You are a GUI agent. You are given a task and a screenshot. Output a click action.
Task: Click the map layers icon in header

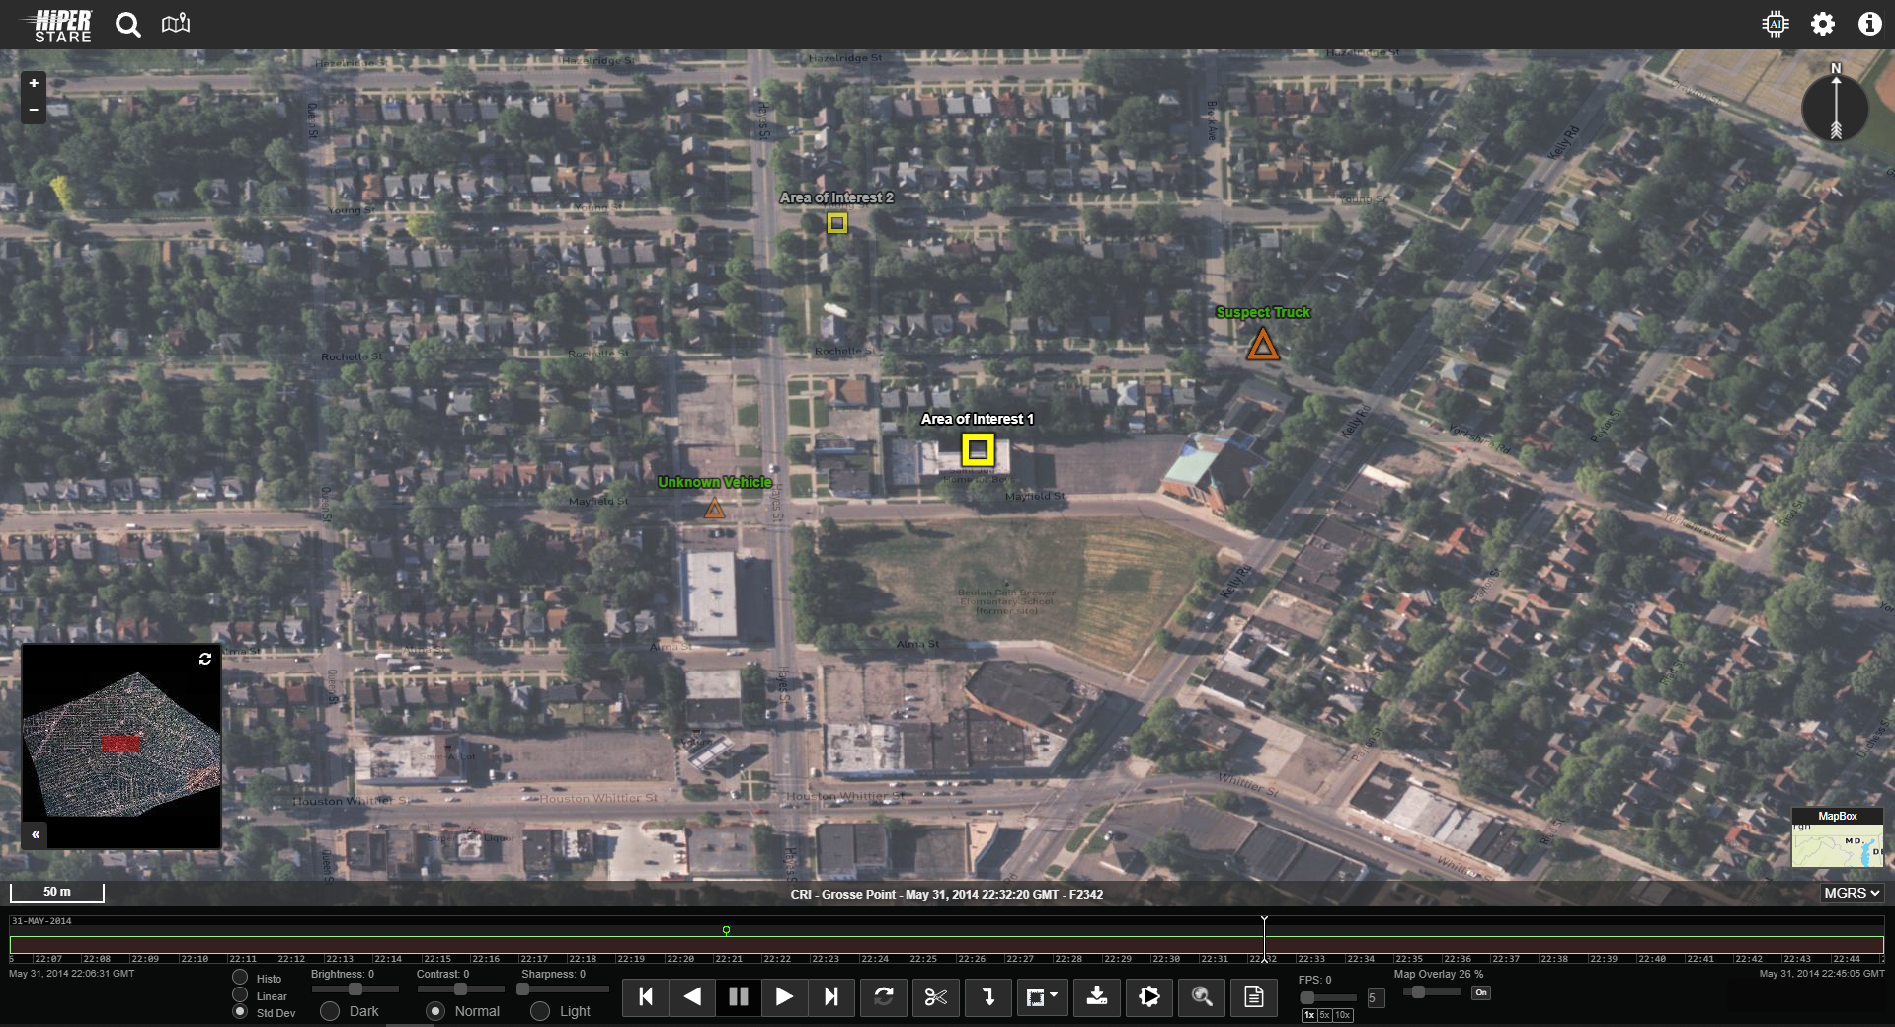point(176,24)
